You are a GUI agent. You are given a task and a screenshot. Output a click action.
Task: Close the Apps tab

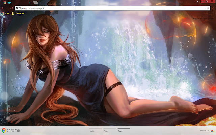coord(30,3)
